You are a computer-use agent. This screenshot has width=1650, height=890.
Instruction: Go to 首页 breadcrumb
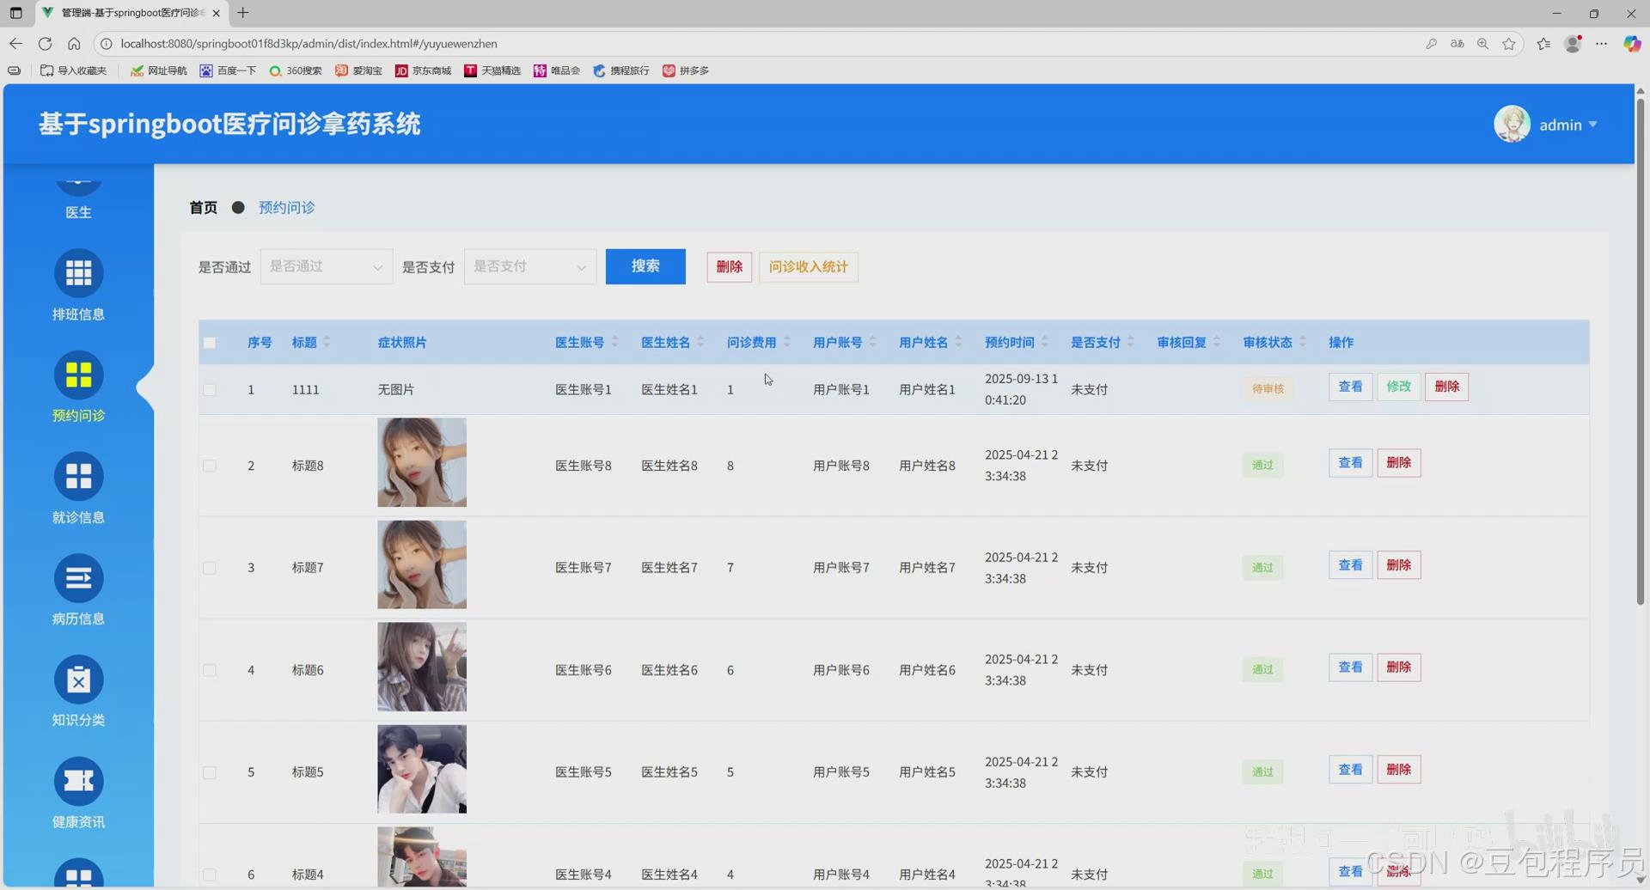pyautogui.click(x=204, y=207)
